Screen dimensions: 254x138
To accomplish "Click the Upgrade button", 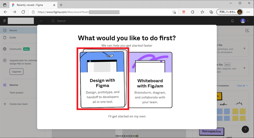I will (x=17, y=72).
